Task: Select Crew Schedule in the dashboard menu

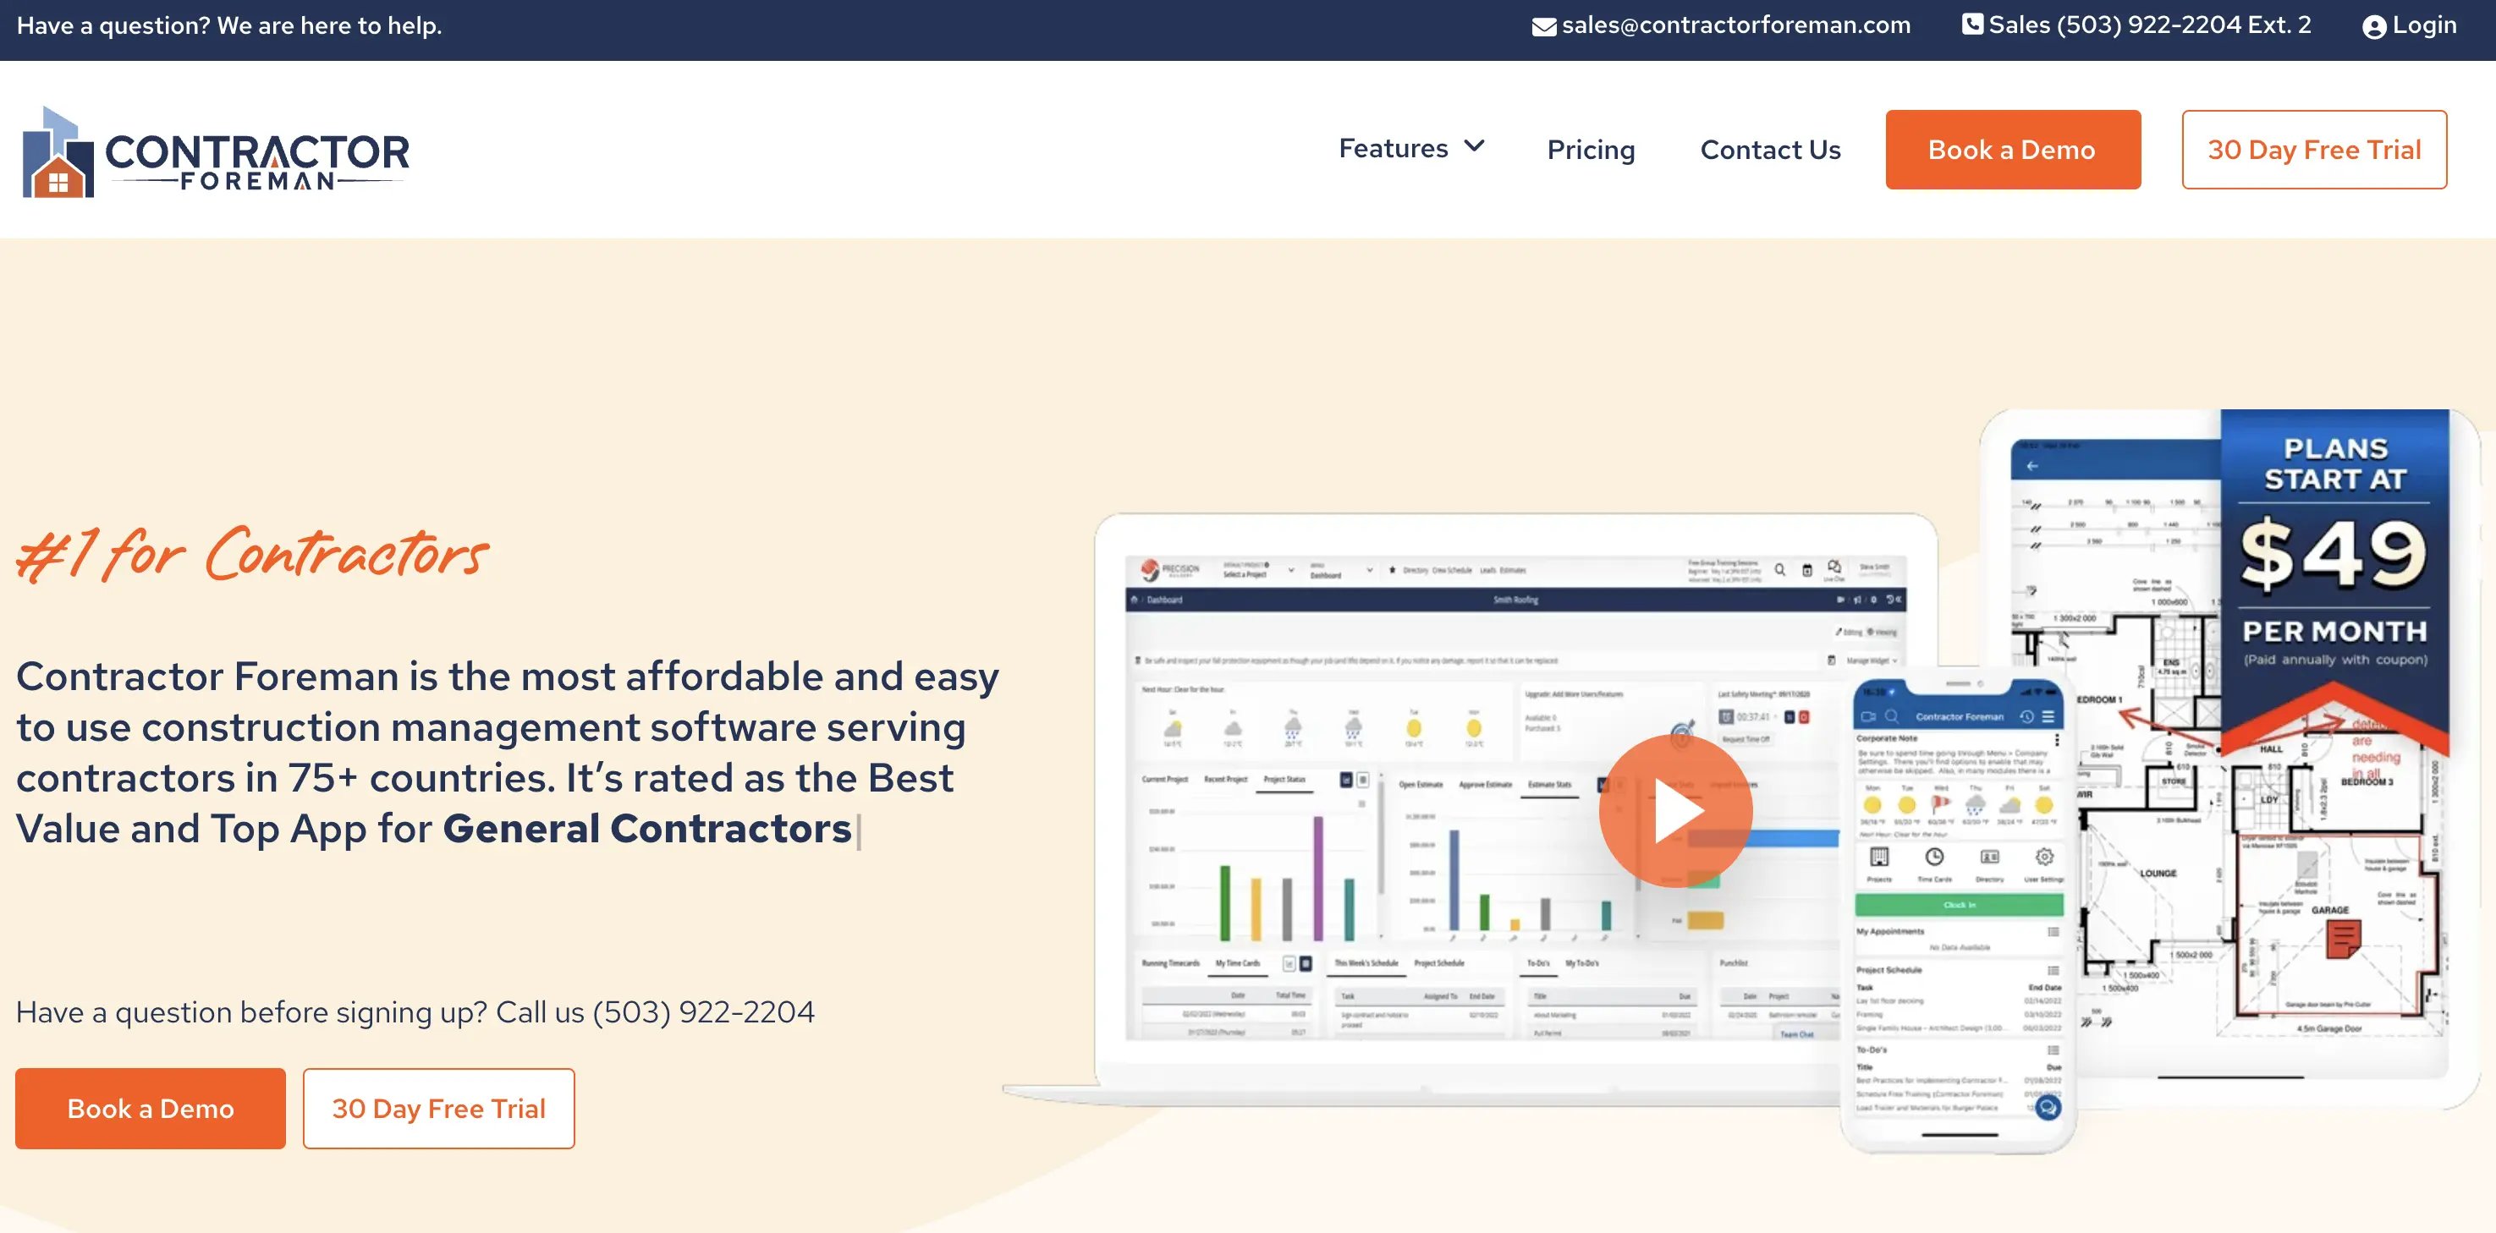Action: [1453, 571]
